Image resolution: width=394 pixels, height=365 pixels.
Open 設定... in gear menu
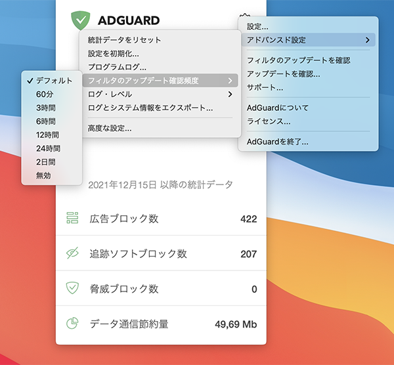pos(309,26)
